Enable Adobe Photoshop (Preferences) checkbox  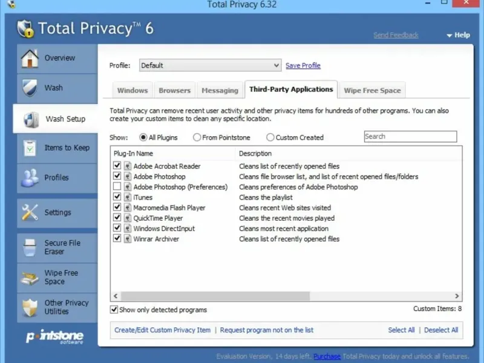(x=117, y=186)
